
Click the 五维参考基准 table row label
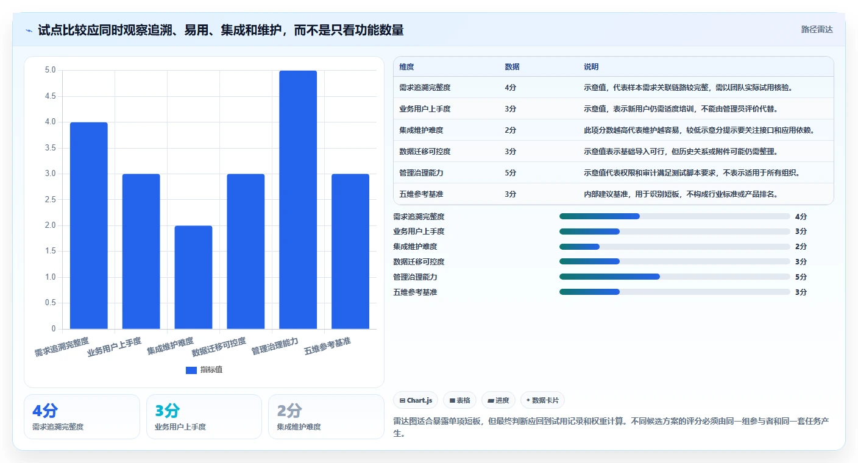click(421, 194)
